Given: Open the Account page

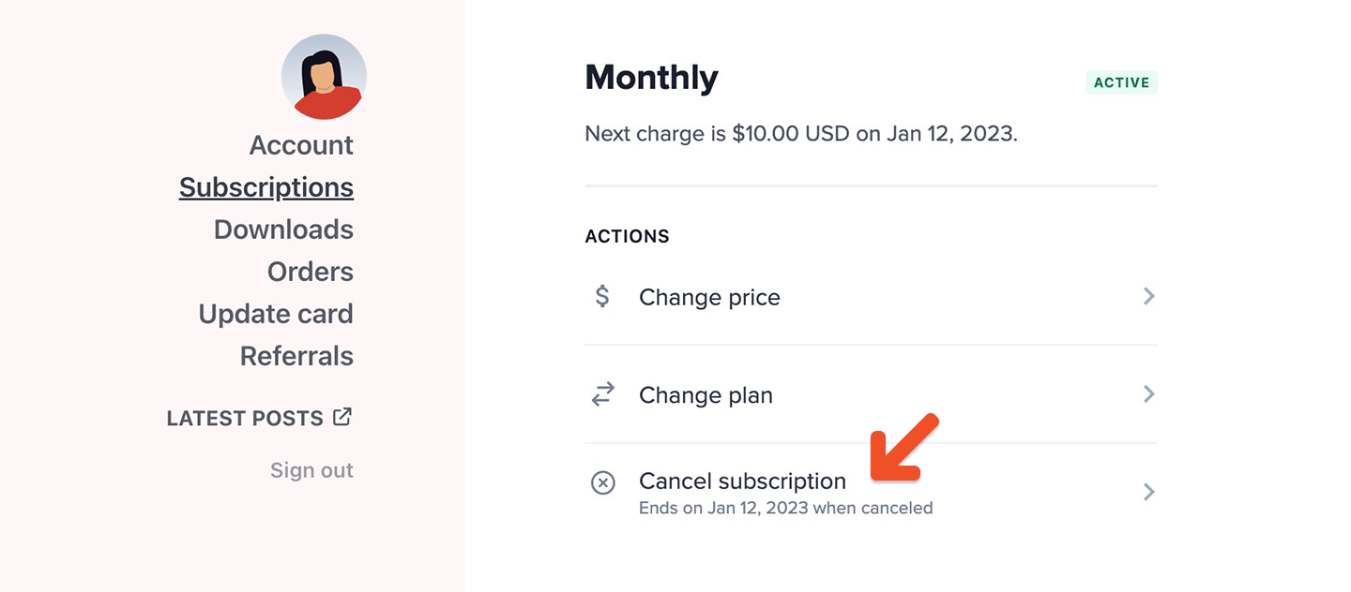Looking at the screenshot, I should [301, 145].
